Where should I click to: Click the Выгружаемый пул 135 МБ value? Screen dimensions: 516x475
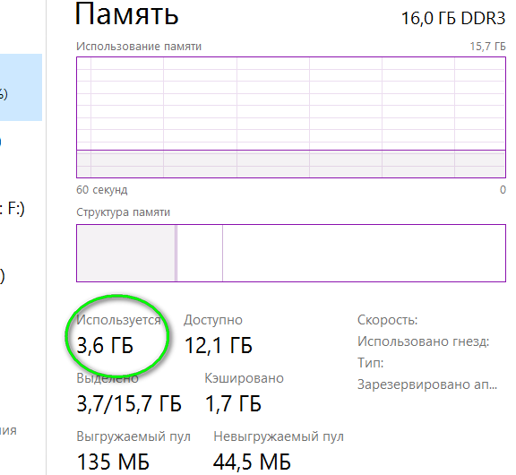click(x=113, y=462)
